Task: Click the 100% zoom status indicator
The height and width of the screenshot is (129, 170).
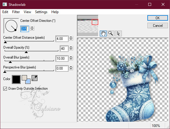Action: click(x=156, y=126)
